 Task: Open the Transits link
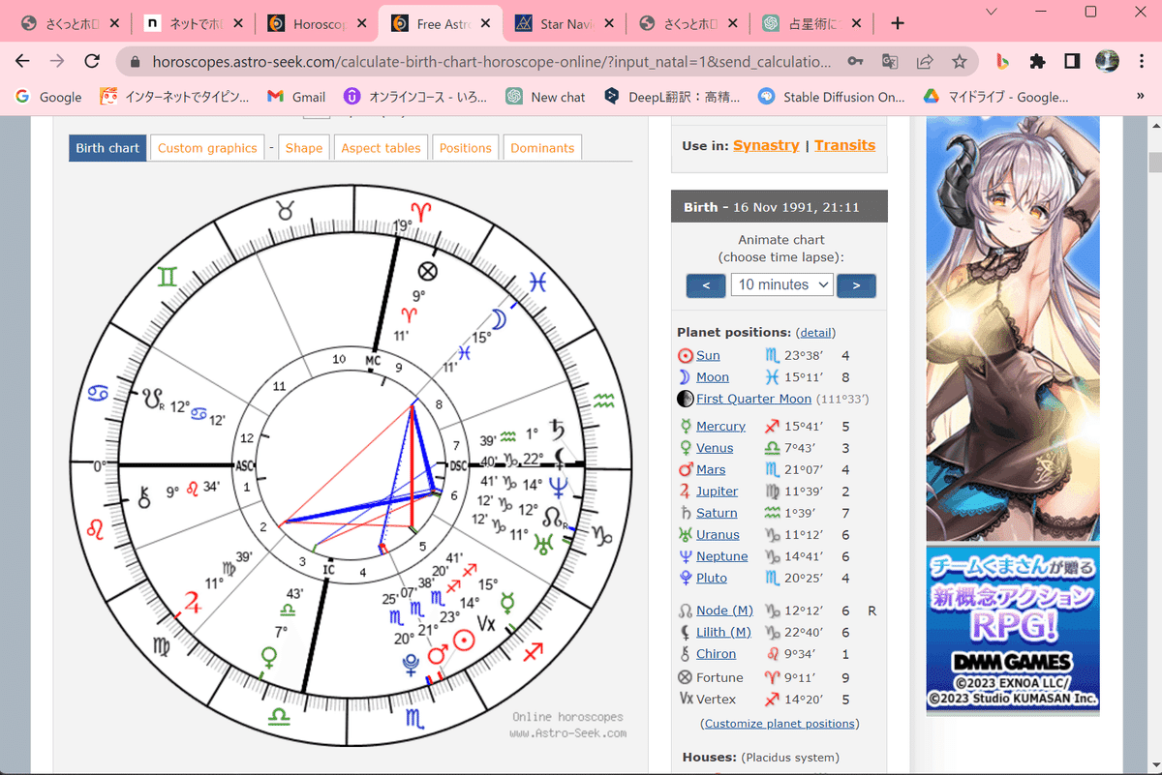[844, 145]
